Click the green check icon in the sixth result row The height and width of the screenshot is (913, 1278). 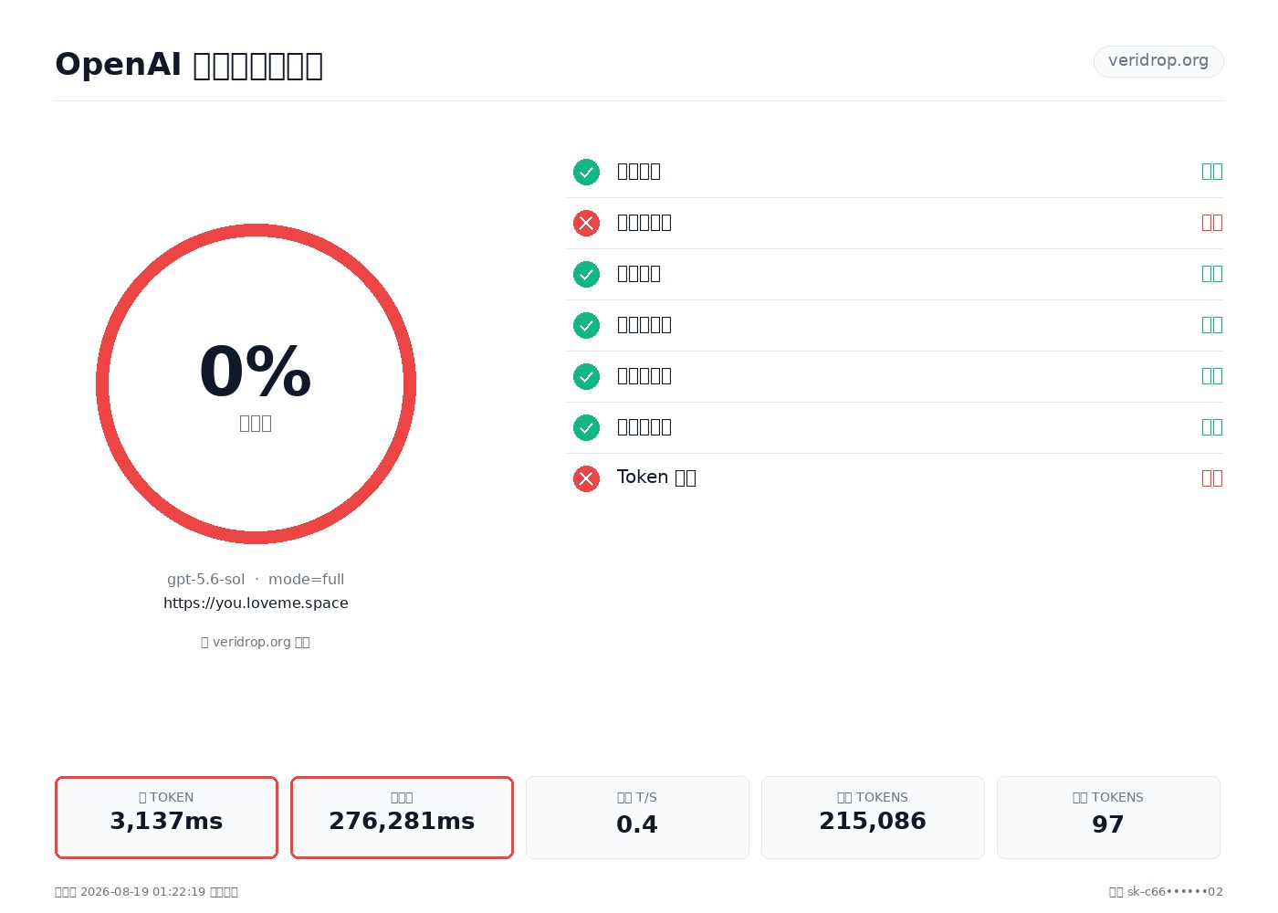(x=586, y=427)
